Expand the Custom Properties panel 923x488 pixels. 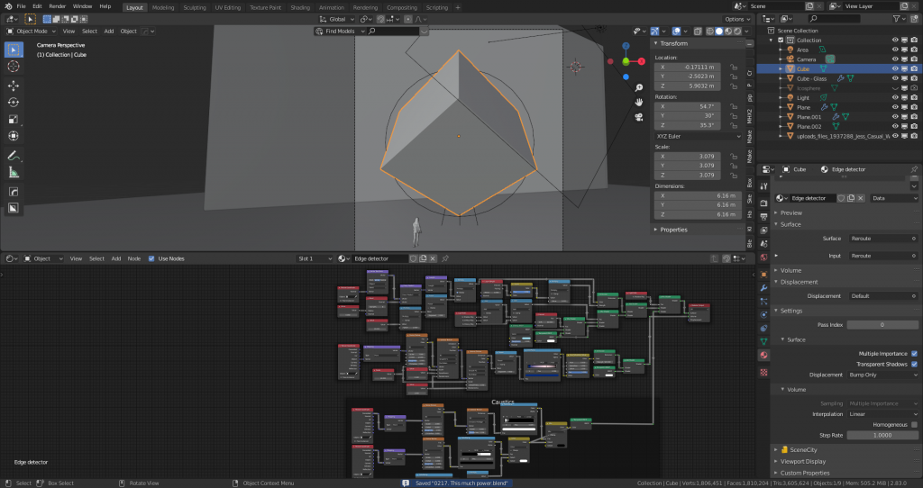[804, 473]
